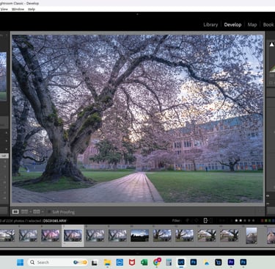This screenshot has width=275, height=269.
Task: Switch to the Develop module
Action: click(232, 25)
